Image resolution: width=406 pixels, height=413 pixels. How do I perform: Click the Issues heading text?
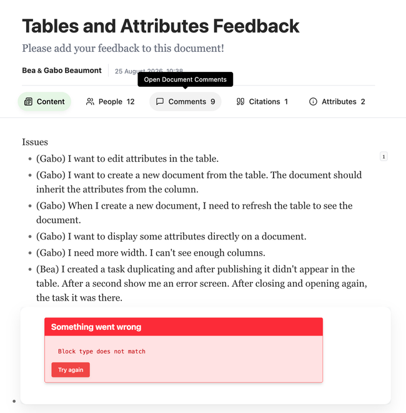pos(35,142)
